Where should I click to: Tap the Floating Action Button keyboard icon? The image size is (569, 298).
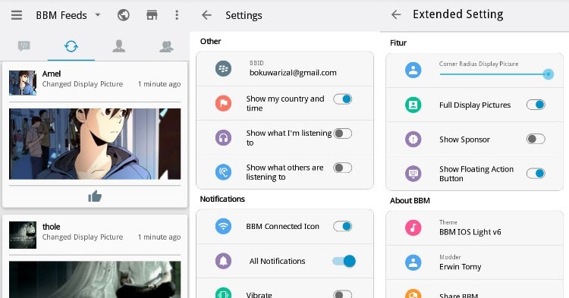click(x=413, y=174)
